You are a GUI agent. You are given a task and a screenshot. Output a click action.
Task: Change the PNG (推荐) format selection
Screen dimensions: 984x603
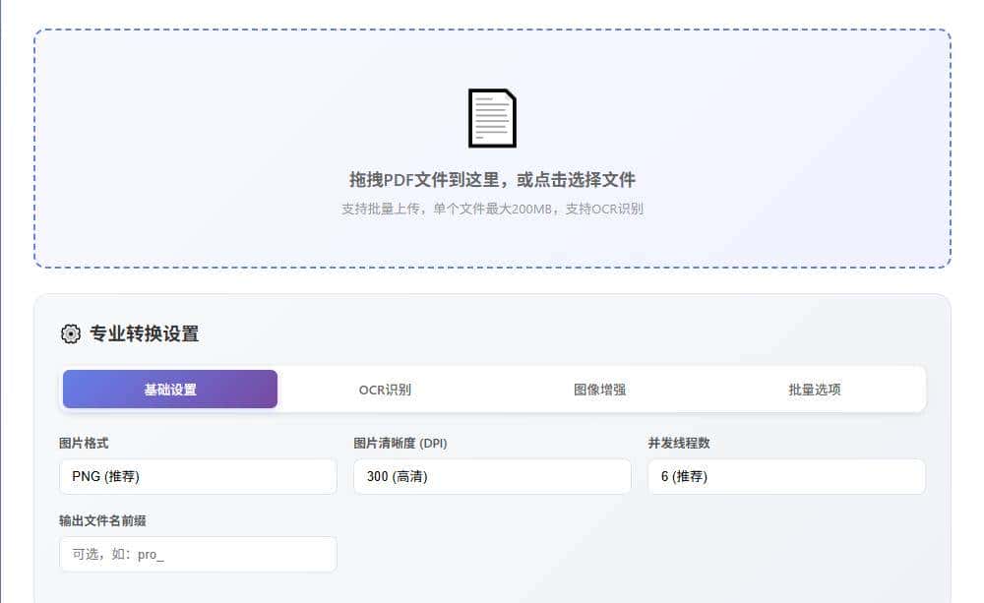(197, 476)
